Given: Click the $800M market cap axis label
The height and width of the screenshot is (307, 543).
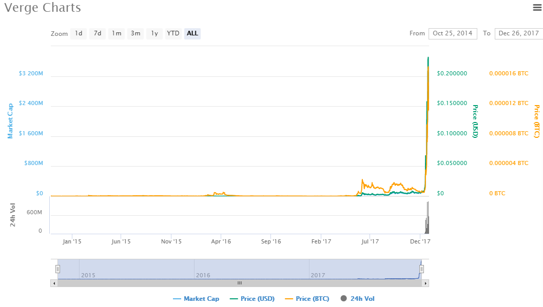Looking at the screenshot, I should click(33, 163).
